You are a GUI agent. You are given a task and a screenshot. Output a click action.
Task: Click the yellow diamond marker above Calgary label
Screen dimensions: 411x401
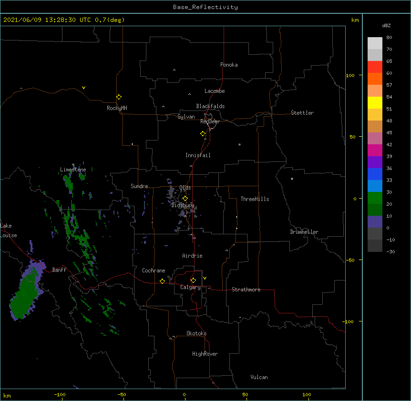click(193, 281)
